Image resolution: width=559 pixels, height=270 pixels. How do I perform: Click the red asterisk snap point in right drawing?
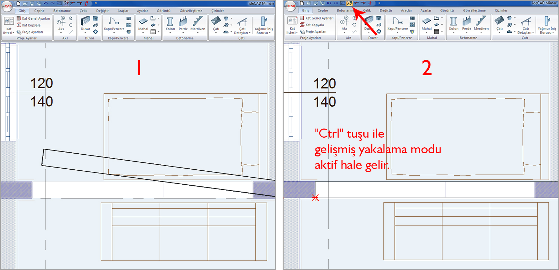(x=315, y=198)
